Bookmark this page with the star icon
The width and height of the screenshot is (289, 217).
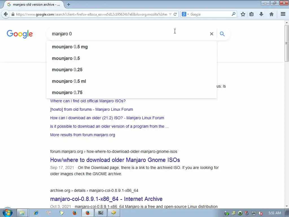pos(243,14)
